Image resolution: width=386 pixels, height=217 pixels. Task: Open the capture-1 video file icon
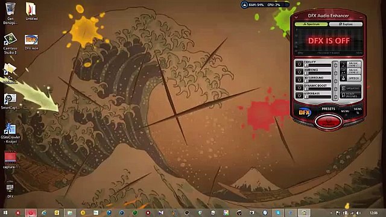[10, 160]
